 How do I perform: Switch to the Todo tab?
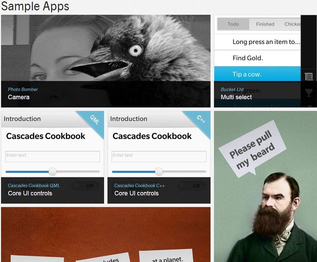pos(233,24)
